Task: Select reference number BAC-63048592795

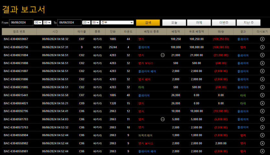Action: coord(16,111)
